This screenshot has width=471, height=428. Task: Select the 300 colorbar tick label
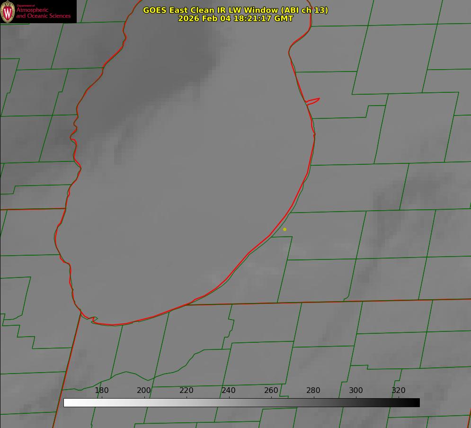356,390
